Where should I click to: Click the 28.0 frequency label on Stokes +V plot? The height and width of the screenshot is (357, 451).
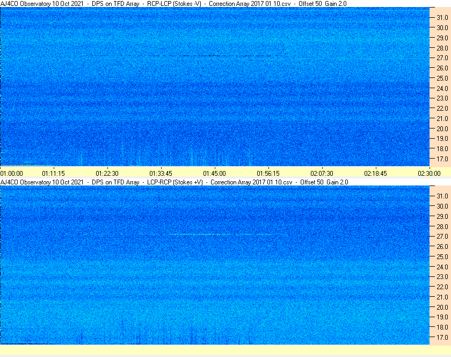point(442,227)
